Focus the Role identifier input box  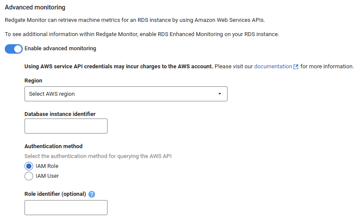click(x=66, y=208)
